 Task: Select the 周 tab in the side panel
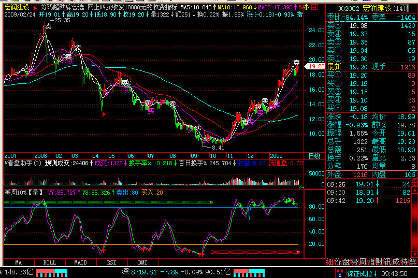[363, 262]
